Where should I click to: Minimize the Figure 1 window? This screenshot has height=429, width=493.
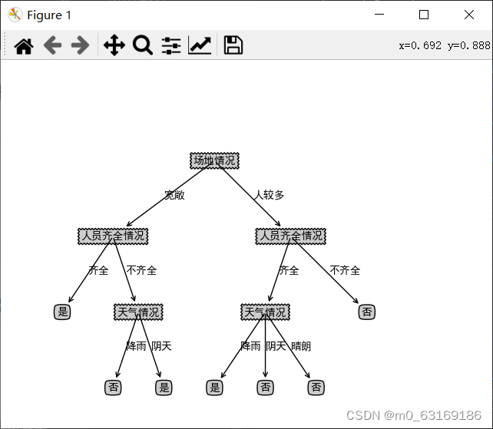(x=379, y=15)
